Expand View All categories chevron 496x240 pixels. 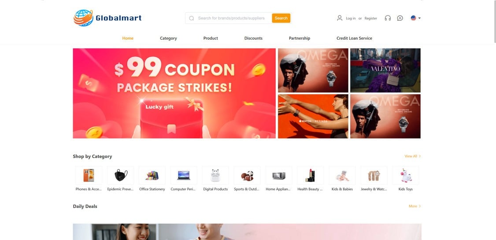point(420,156)
